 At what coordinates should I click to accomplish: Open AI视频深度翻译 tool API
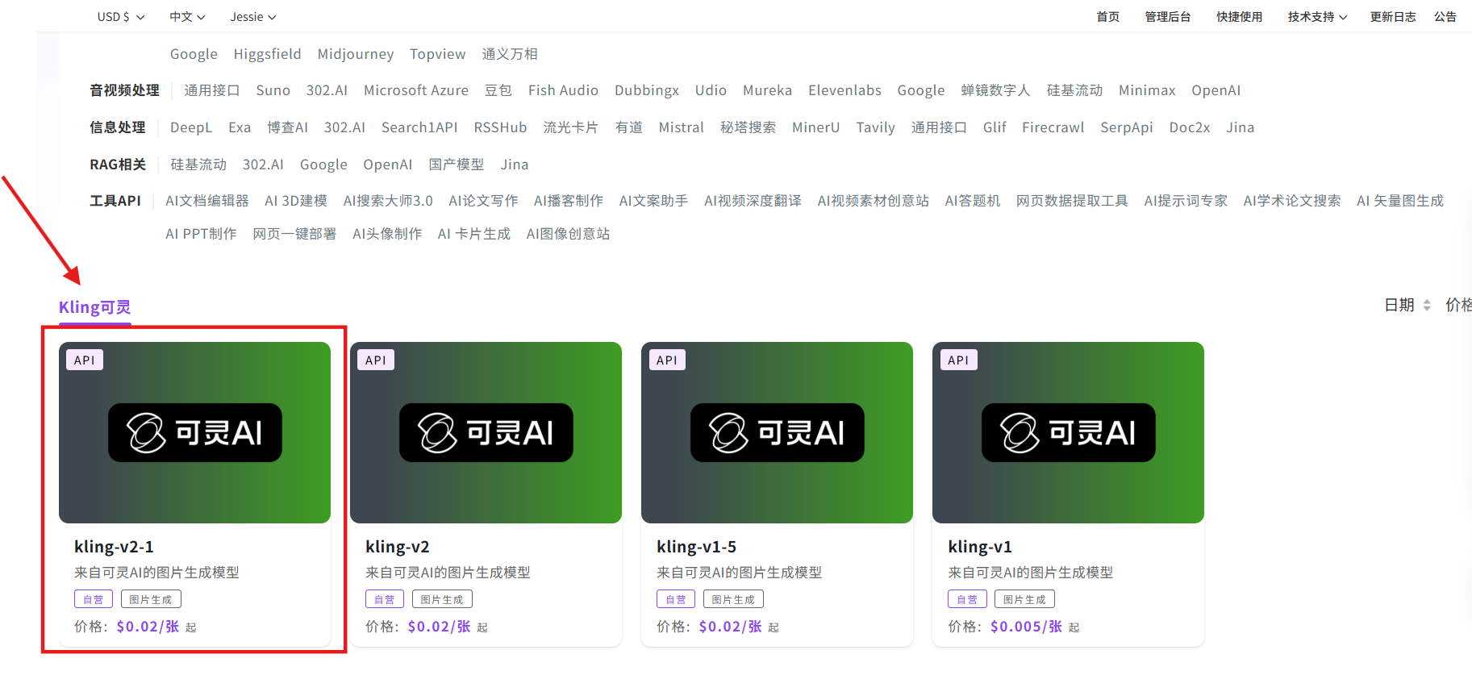[753, 201]
